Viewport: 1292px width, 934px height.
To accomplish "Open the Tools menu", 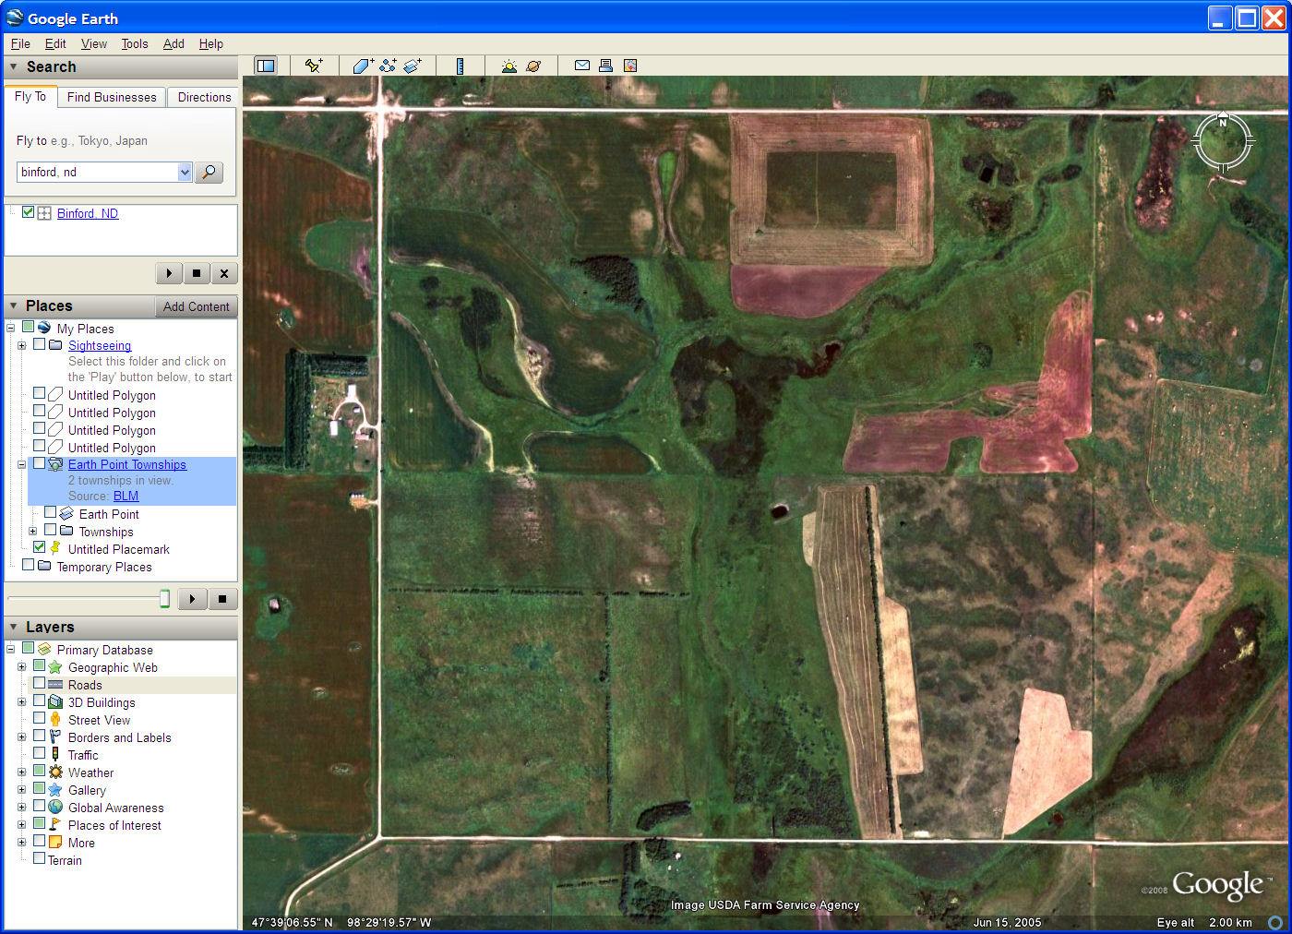I will (x=135, y=43).
